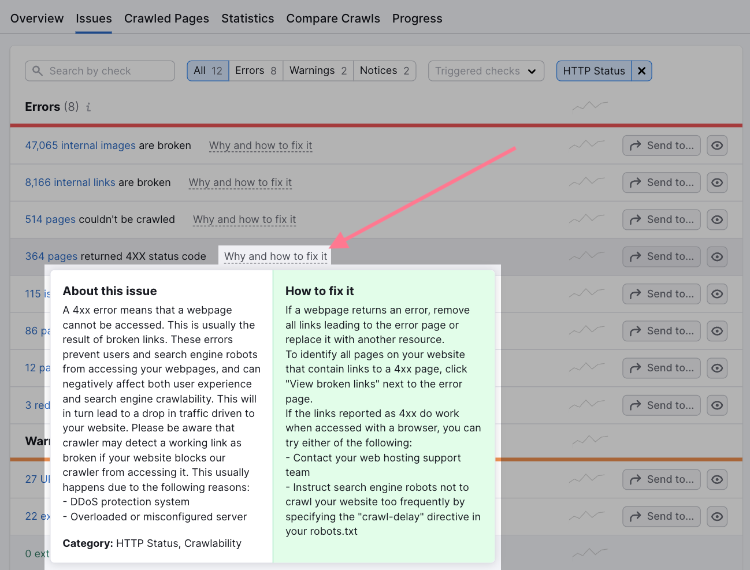This screenshot has width=750, height=570.
Task: Toggle eye icon on the 3 redirects row
Action: point(717,405)
